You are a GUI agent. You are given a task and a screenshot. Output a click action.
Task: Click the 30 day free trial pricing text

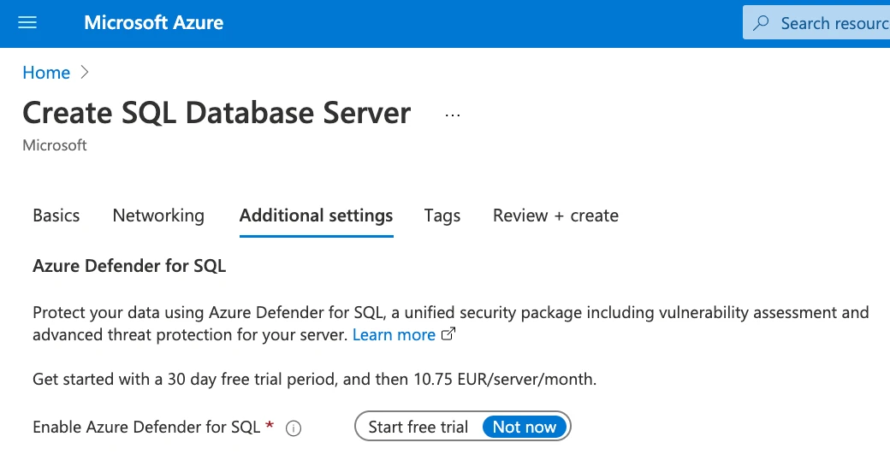tap(314, 379)
